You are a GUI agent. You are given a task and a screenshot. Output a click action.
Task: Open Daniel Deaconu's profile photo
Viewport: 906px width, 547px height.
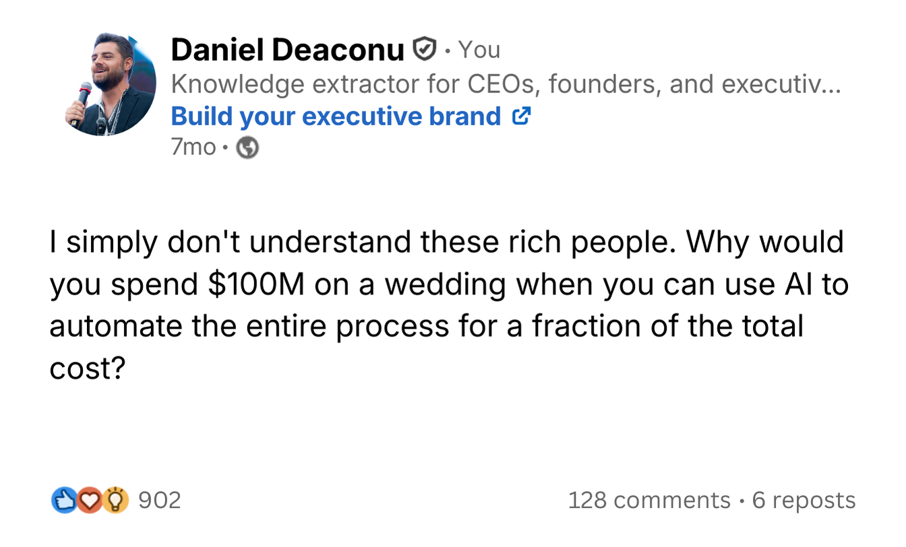point(111,84)
